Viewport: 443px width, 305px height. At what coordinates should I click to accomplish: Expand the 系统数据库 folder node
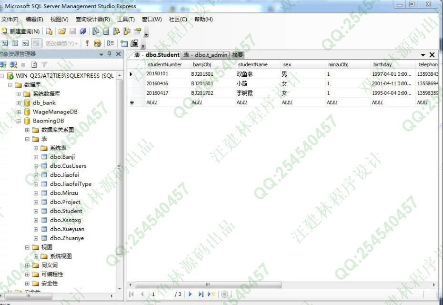tap(19, 94)
